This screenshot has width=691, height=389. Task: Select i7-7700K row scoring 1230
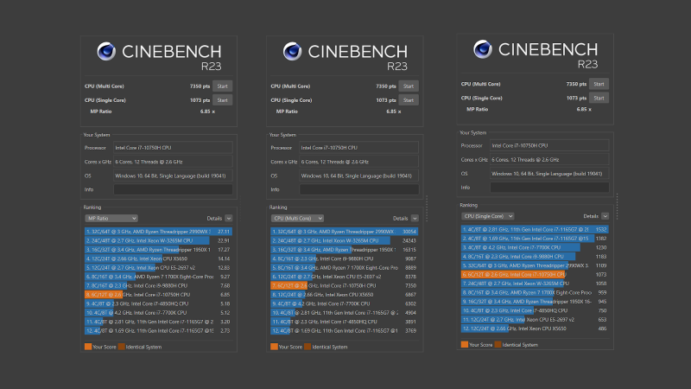tap(535, 247)
